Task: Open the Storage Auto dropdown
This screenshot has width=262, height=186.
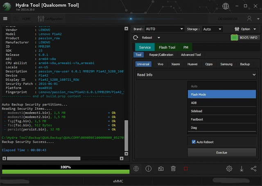Action: pos(212,29)
